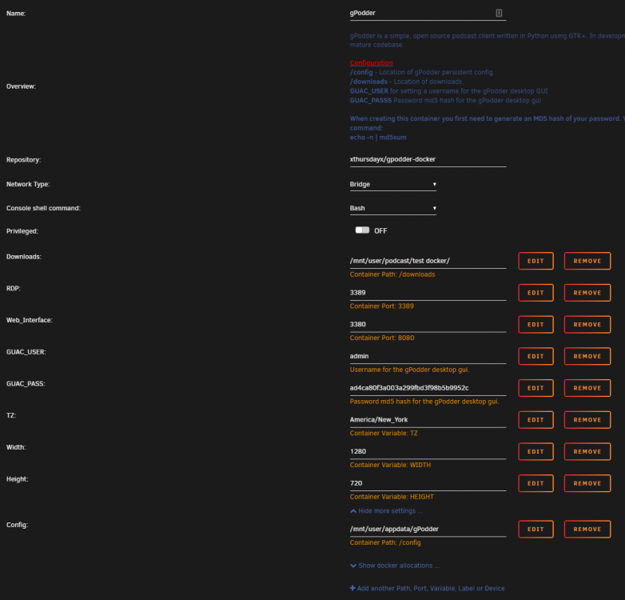The height and width of the screenshot is (600, 625).
Task: Remove the Web_Interface port entry
Action: click(x=587, y=324)
